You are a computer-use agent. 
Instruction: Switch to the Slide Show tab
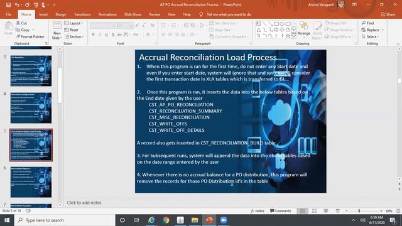pyautogui.click(x=133, y=14)
